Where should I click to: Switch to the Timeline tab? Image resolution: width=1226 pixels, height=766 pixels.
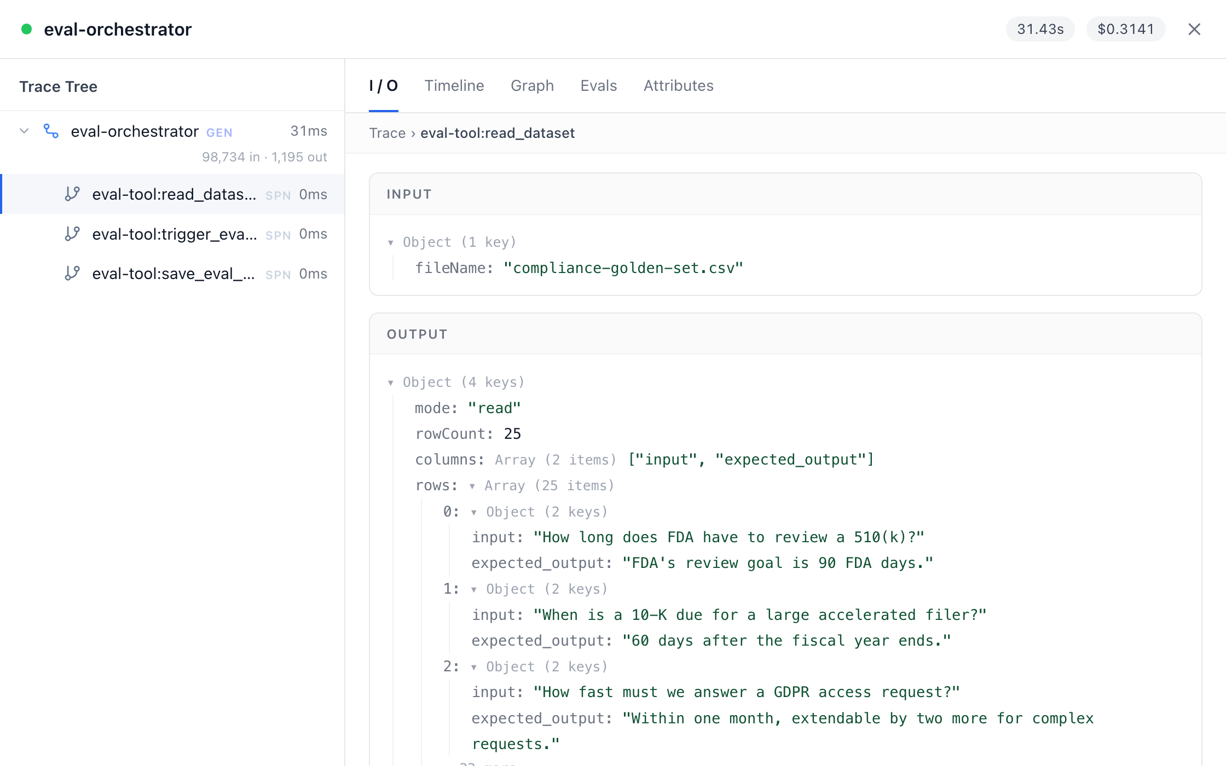tap(454, 86)
